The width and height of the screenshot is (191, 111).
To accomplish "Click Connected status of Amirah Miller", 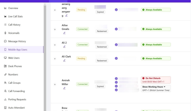I will [83, 84].
